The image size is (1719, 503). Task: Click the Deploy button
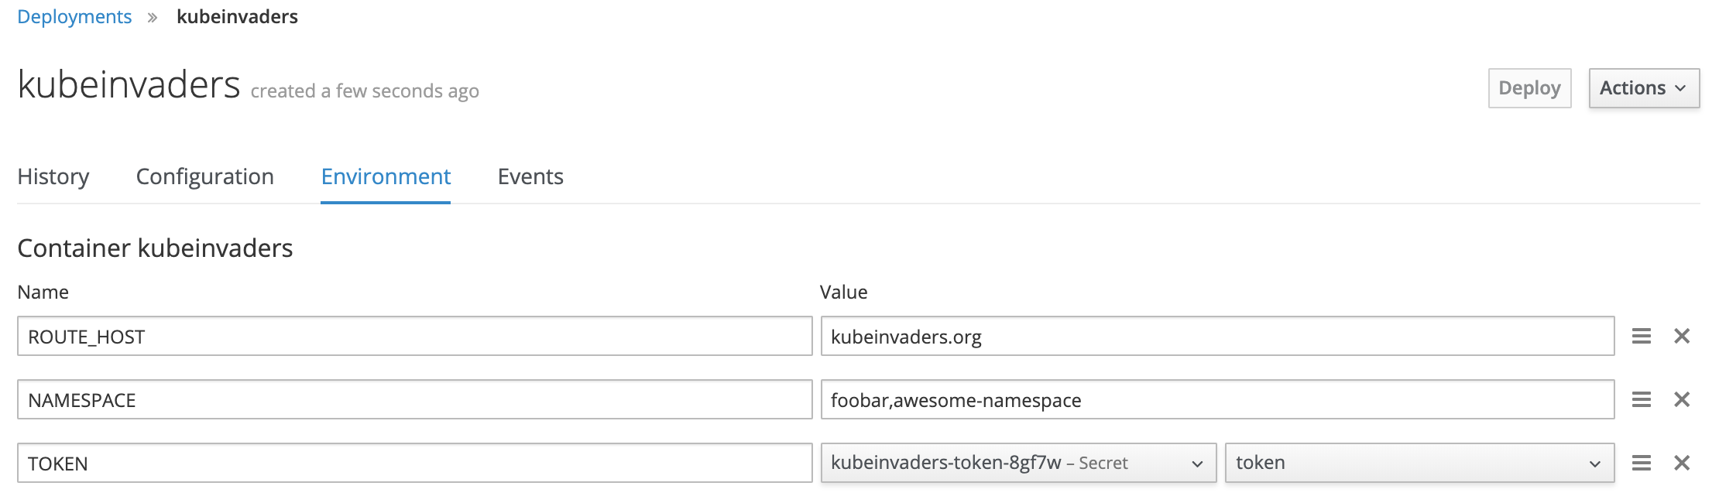[1529, 88]
